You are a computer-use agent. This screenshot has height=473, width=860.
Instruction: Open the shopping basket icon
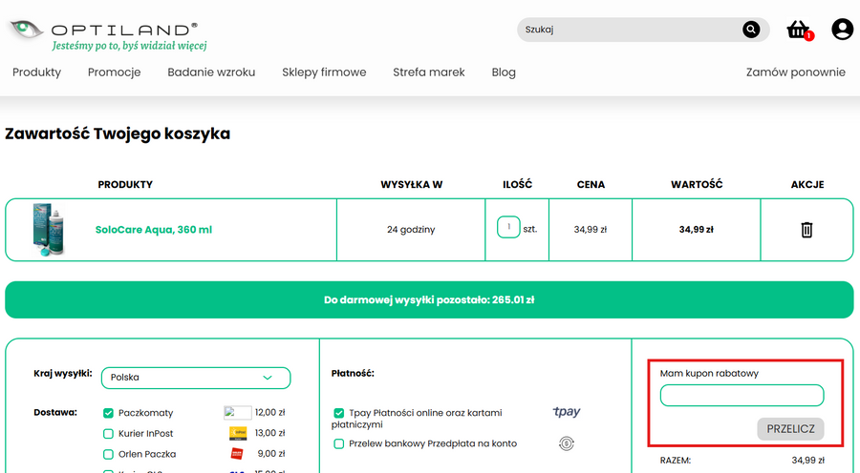click(x=798, y=30)
